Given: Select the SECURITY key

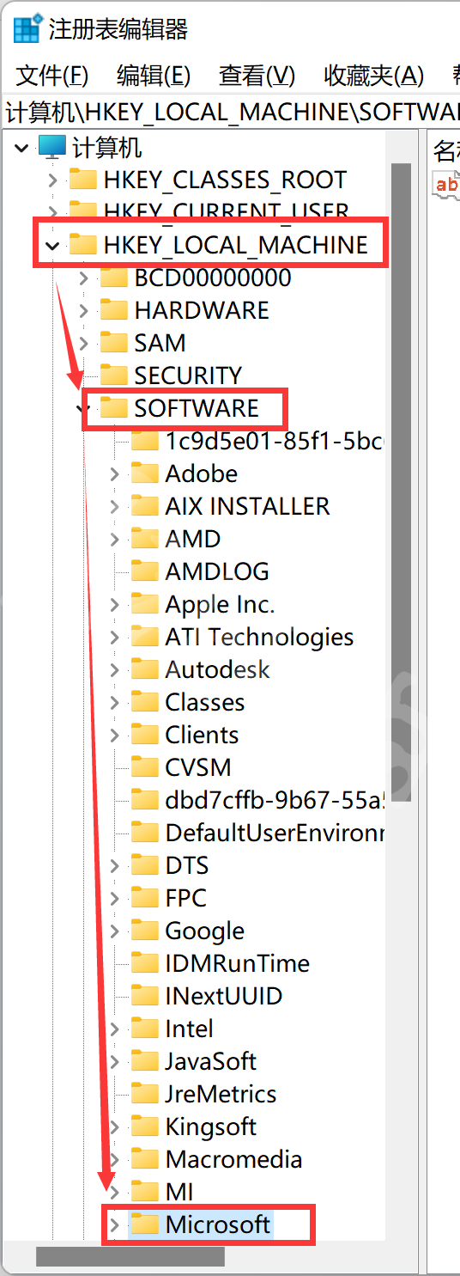Looking at the screenshot, I should tap(188, 375).
